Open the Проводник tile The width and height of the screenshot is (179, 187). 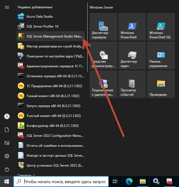coord(161,84)
